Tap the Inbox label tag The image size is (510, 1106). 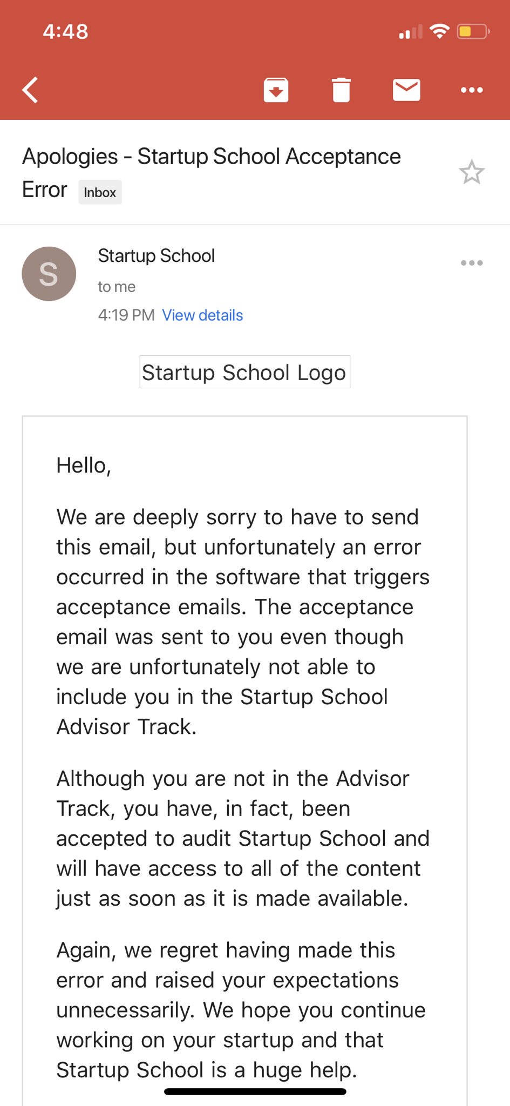100,192
